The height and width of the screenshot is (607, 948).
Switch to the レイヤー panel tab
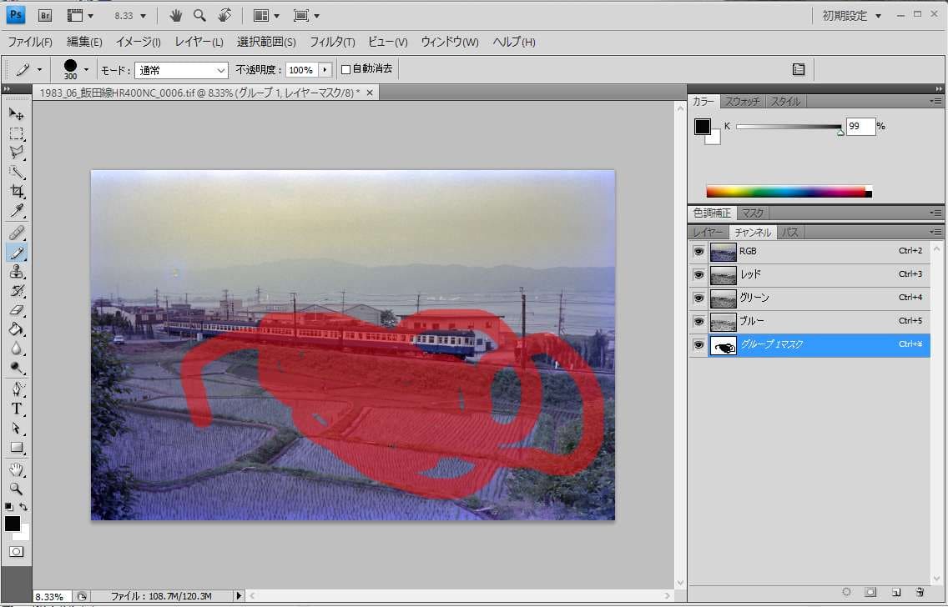coord(708,233)
